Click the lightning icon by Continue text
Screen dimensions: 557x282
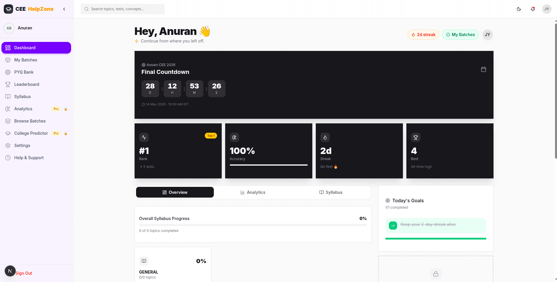[137, 41]
